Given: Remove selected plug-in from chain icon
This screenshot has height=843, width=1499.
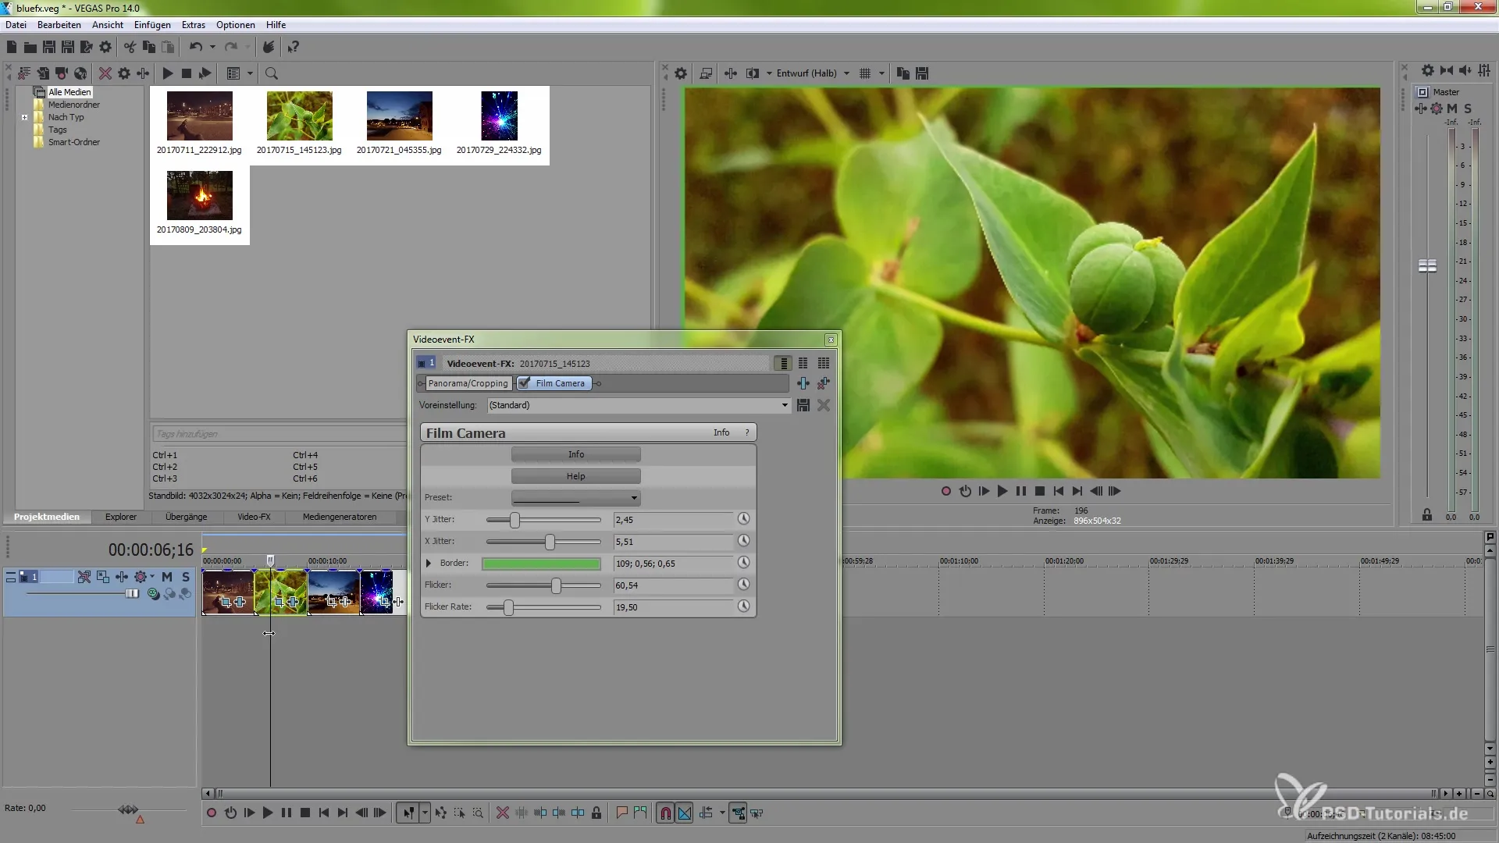Looking at the screenshot, I should pyautogui.click(x=824, y=383).
